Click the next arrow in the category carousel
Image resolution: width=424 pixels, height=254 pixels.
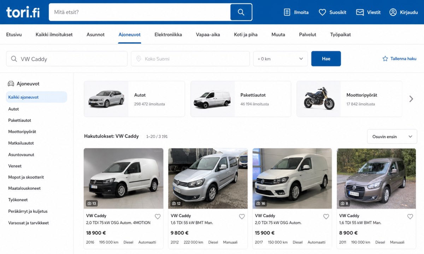click(x=411, y=99)
